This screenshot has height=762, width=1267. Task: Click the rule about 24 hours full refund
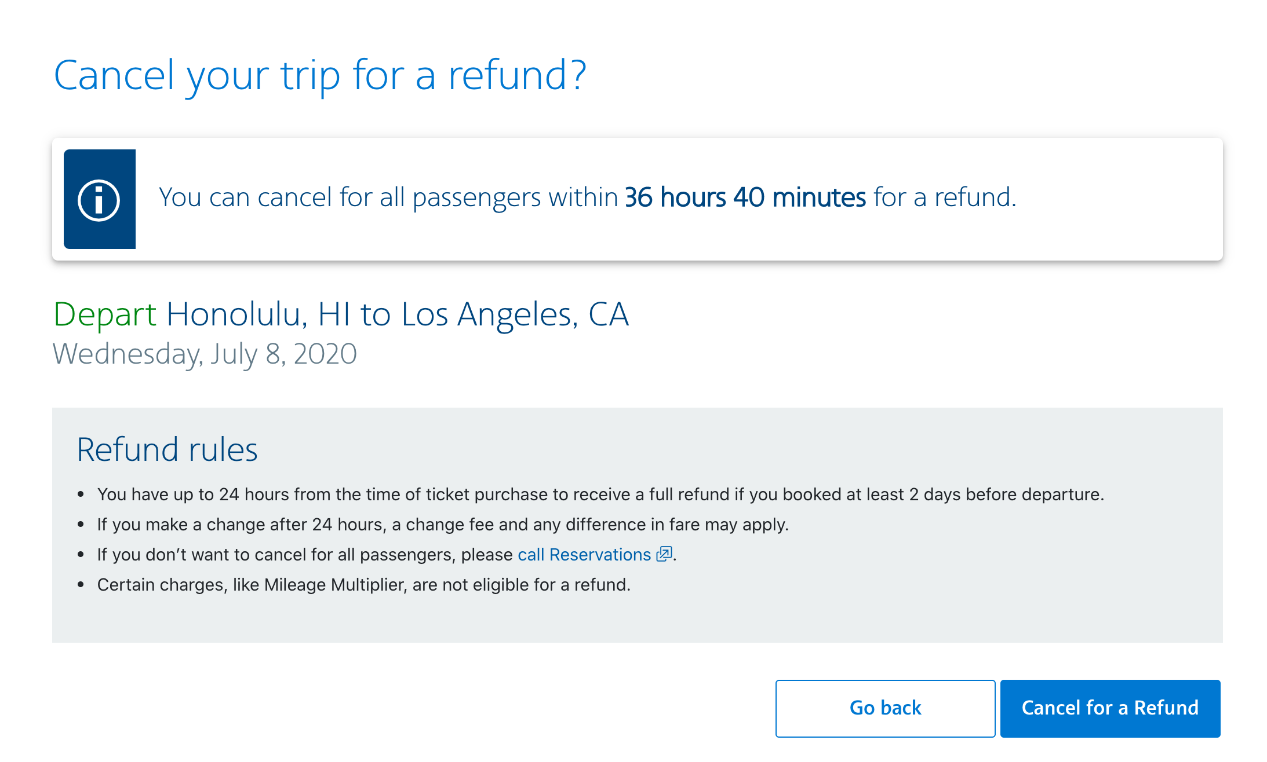tap(600, 494)
